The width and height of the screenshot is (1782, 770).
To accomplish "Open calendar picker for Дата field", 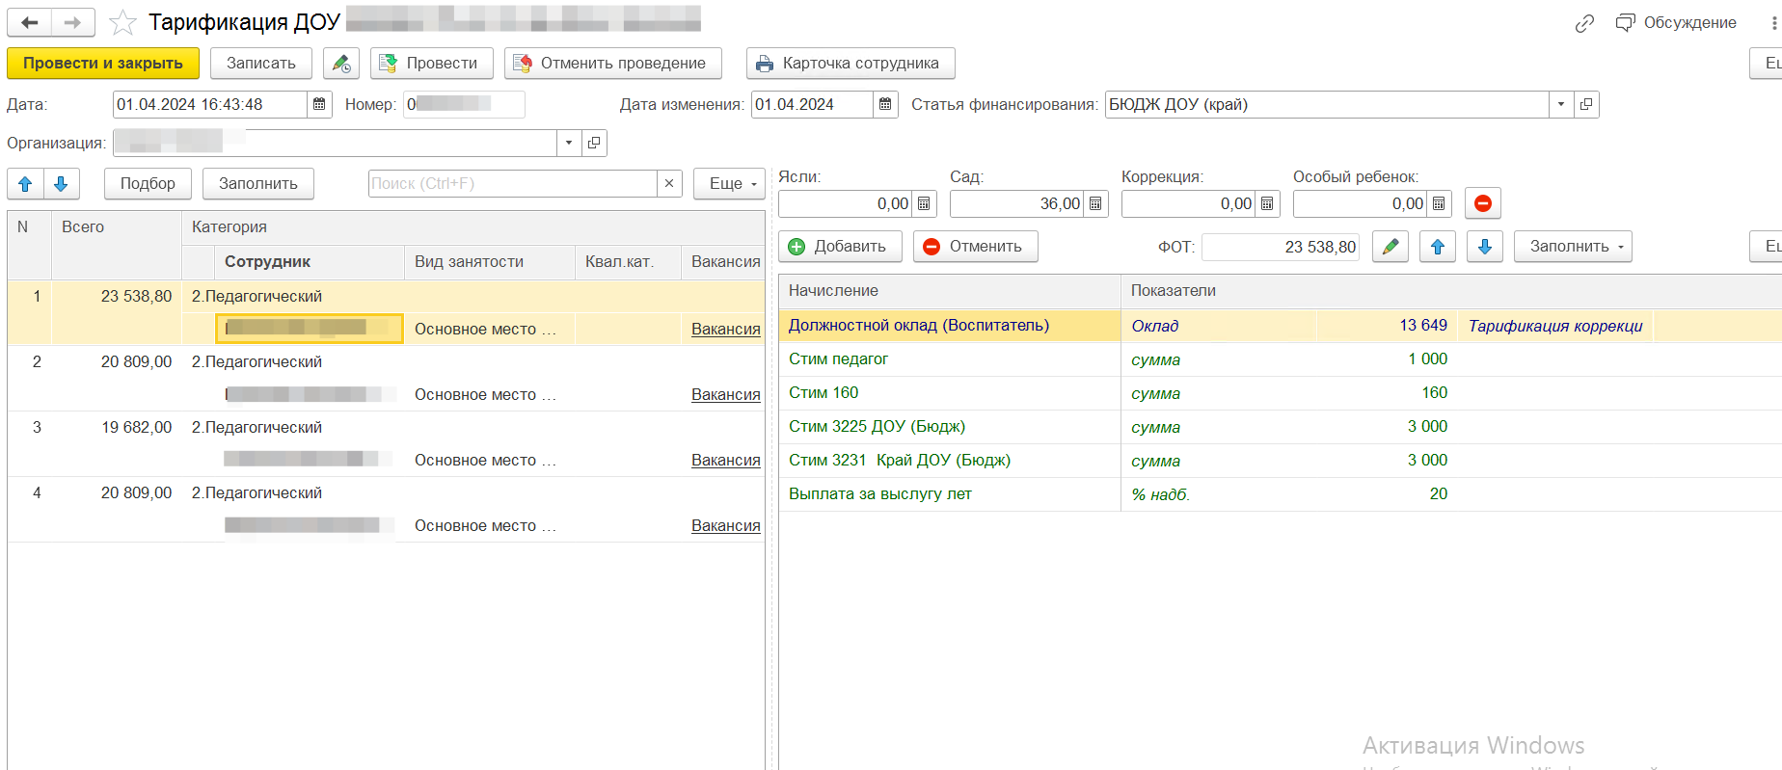I will pyautogui.click(x=319, y=104).
